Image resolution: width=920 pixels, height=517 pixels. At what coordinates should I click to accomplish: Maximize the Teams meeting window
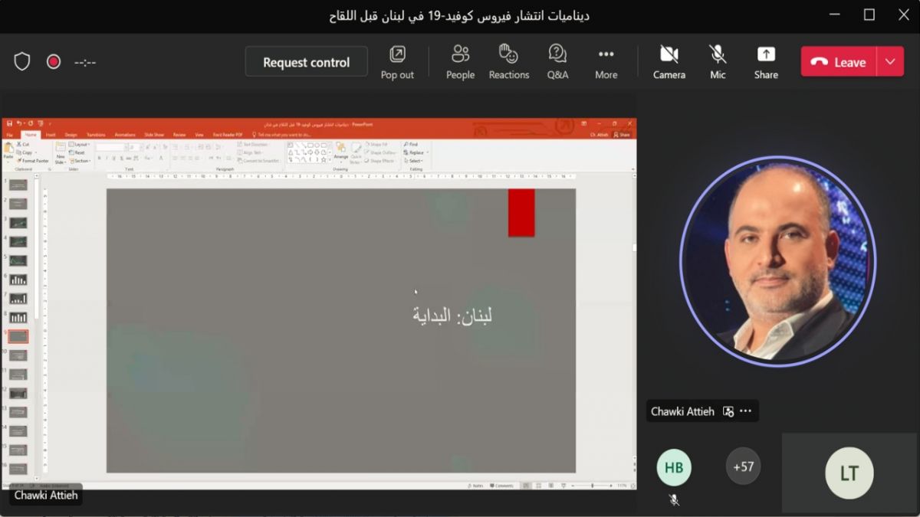point(869,15)
